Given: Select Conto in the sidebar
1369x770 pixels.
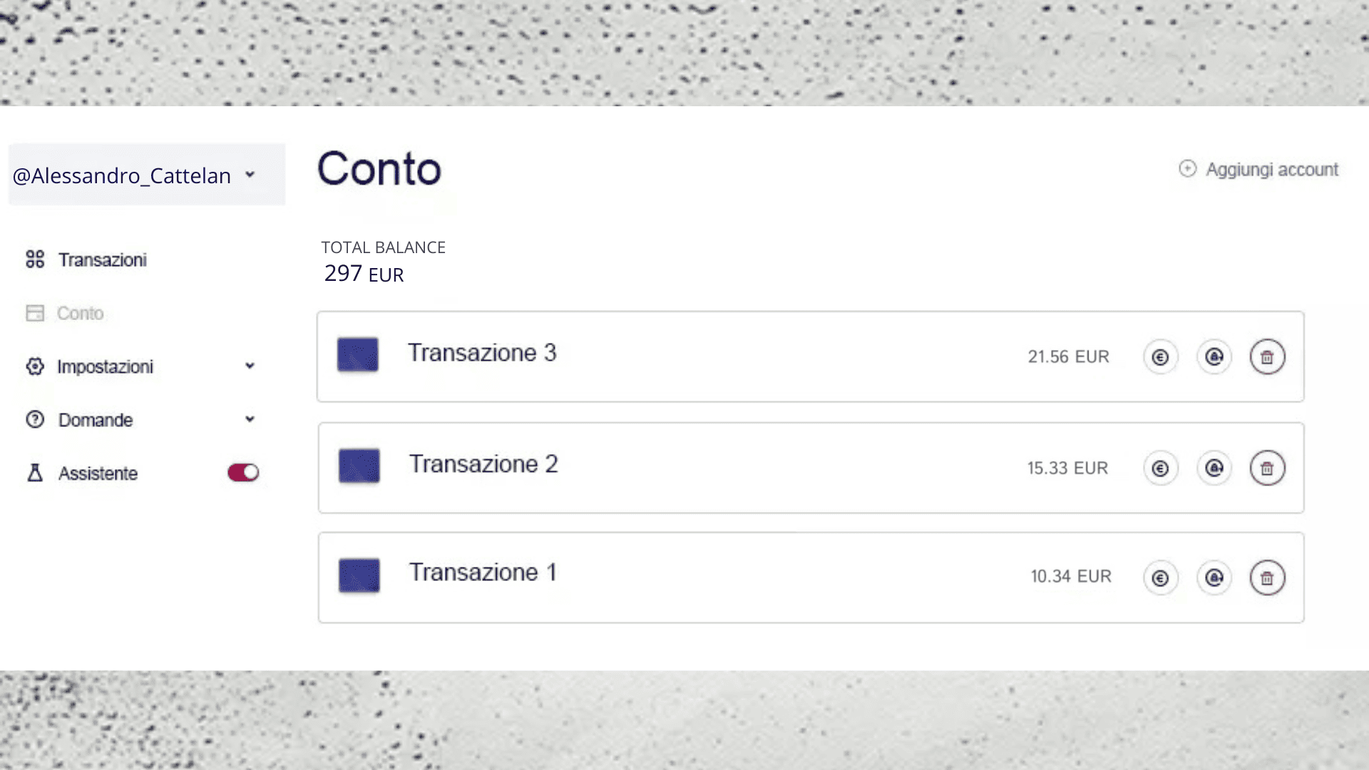Looking at the screenshot, I should click(x=80, y=314).
